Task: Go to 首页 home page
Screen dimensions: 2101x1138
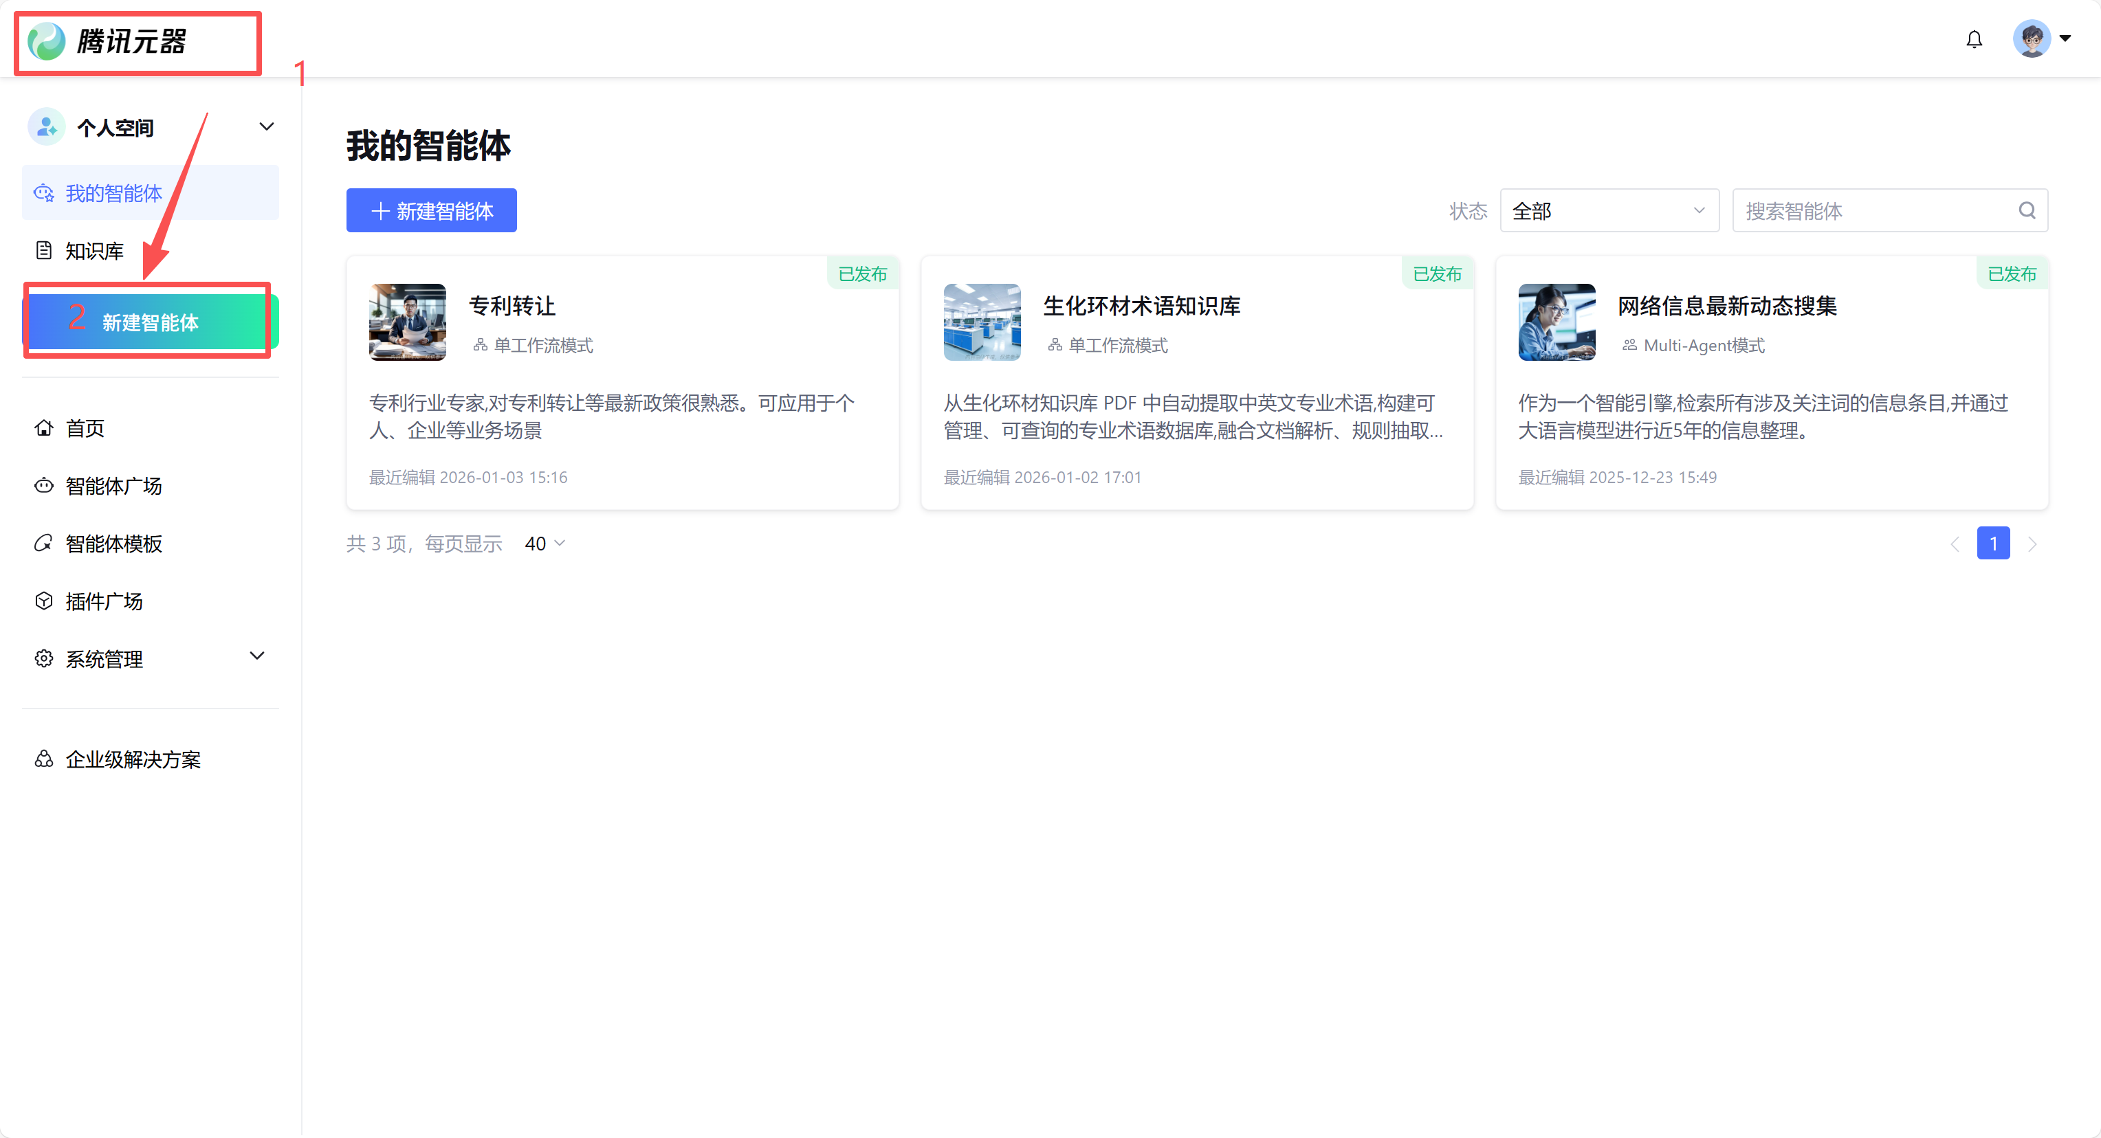Action: coord(85,429)
